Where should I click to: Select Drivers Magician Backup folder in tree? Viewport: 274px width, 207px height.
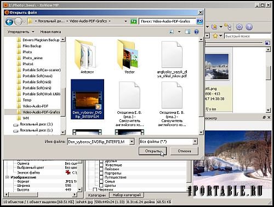(41, 40)
